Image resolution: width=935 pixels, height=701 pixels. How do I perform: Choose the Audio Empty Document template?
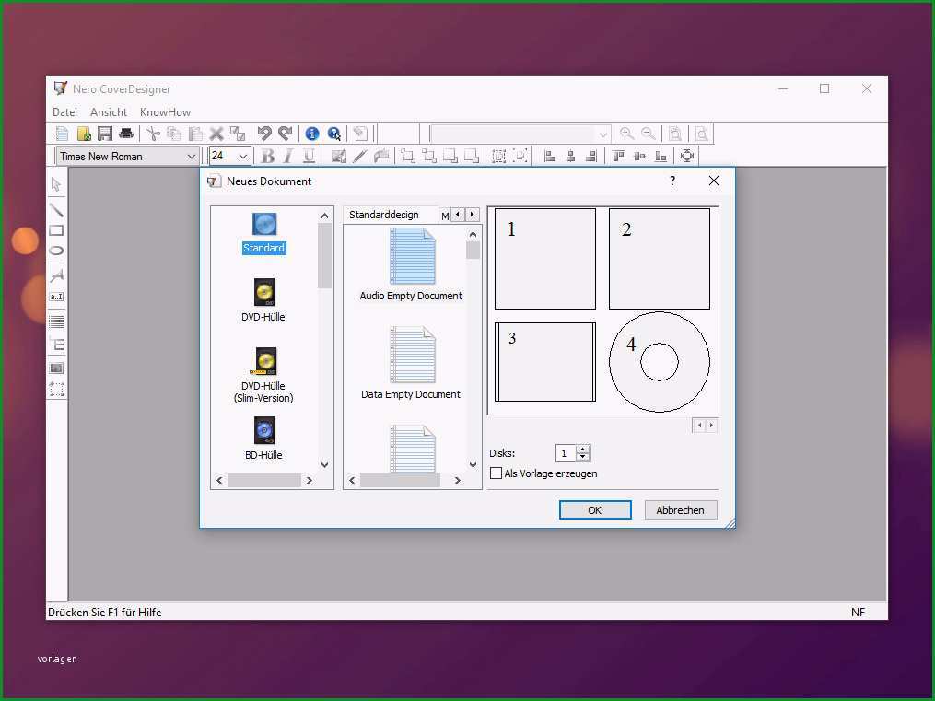(412, 265)
